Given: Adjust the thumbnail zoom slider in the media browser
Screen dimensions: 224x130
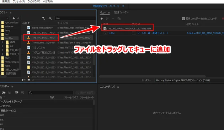Looking at the screenshot, I should 42,80.
